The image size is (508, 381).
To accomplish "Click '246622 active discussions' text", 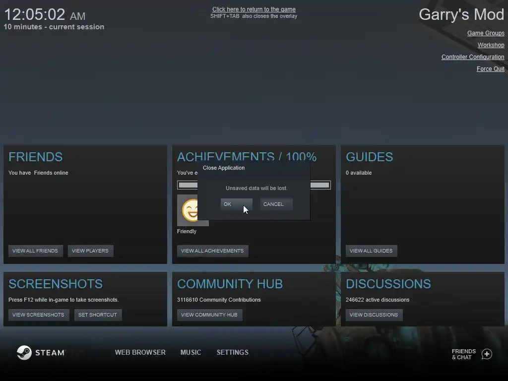I will click(x=378, y=300).
